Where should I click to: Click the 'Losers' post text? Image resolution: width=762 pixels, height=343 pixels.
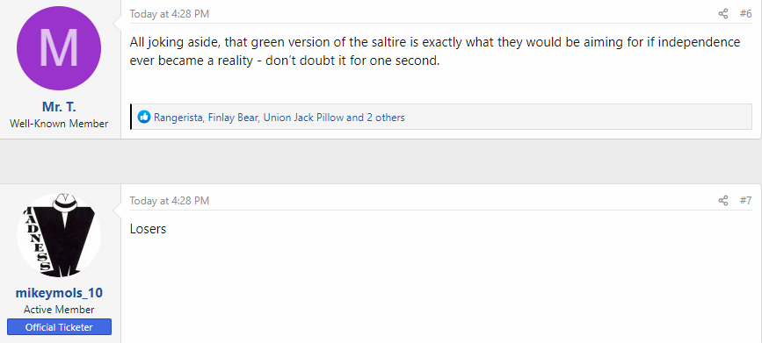click(148, 229)
